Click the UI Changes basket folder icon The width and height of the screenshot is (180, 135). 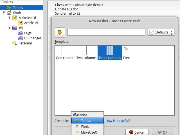point(20,38)
